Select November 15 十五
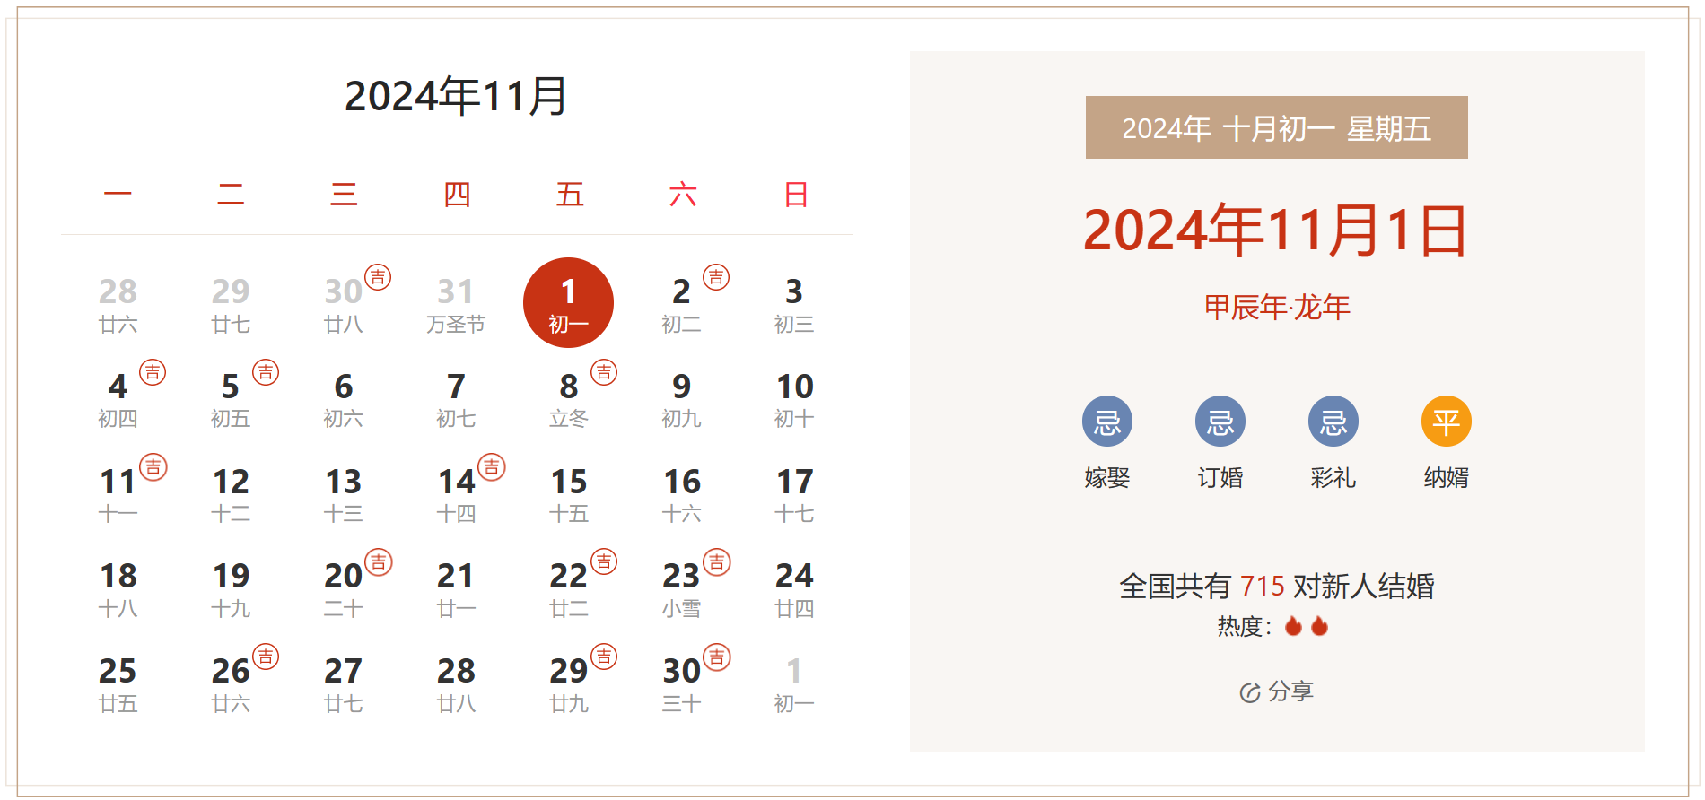This screenshot has width=1705, height=800. [x=569, y=495]
